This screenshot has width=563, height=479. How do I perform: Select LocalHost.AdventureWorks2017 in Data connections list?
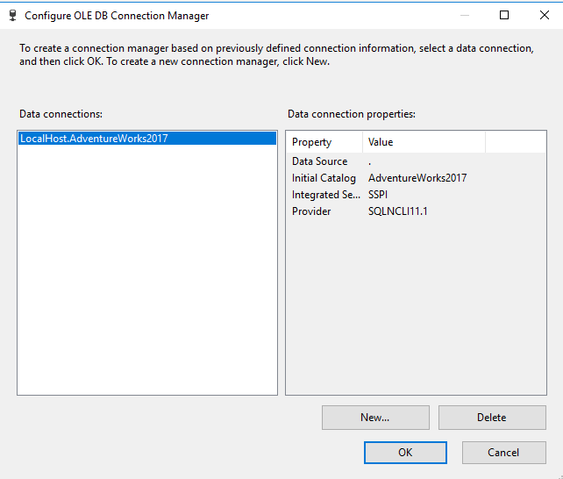pos(94,139)
